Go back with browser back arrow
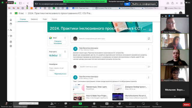 click(x=28, y=3)
